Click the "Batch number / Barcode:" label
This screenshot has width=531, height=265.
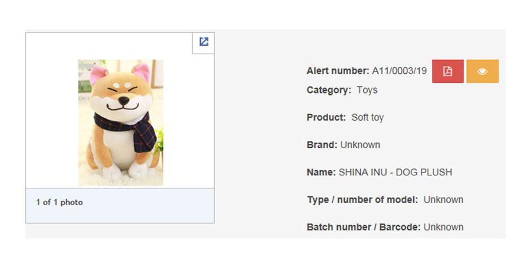[363, 227]
